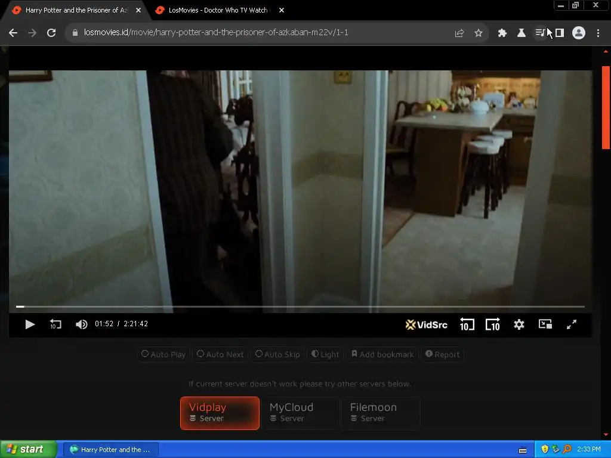Switch to the MyCloud server
Image resolution: width=611 pixels, height=458 pixels.
point(300,413)
